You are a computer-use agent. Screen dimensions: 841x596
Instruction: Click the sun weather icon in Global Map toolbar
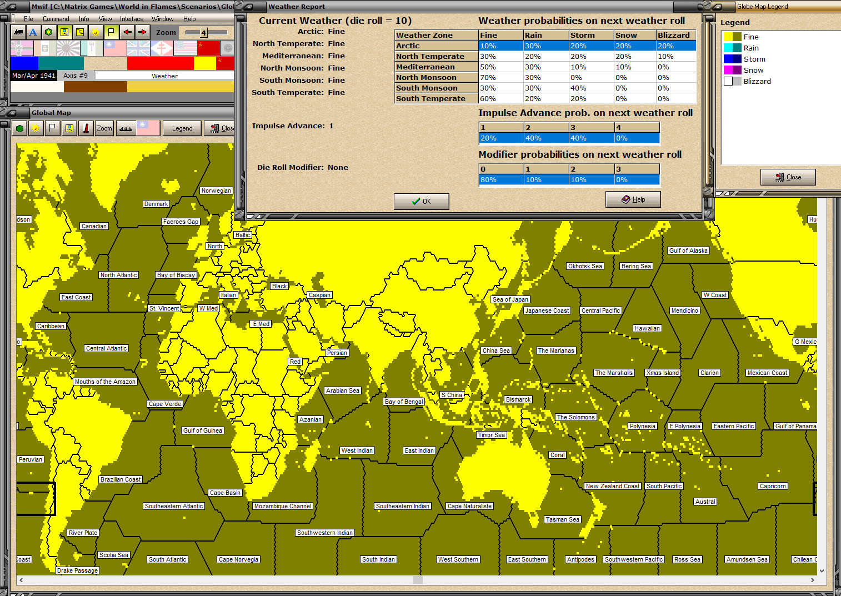pyautogui.click(x=36, y=128)
